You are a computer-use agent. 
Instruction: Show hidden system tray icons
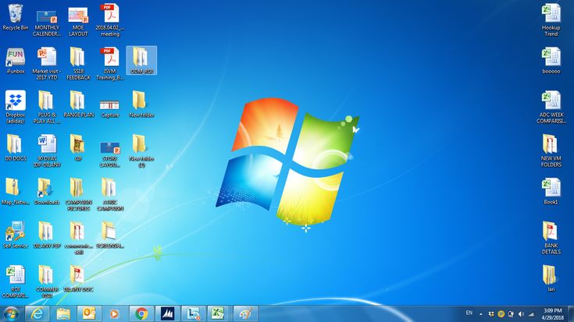[480, 314]
